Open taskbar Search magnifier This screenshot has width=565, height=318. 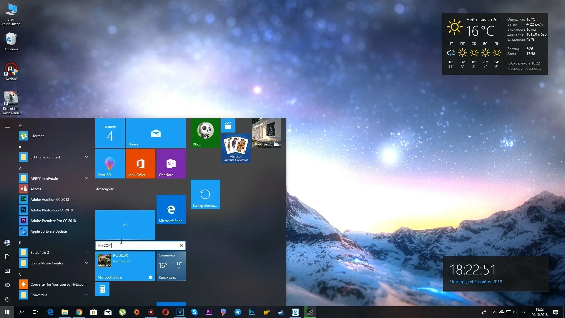[21, 312]
